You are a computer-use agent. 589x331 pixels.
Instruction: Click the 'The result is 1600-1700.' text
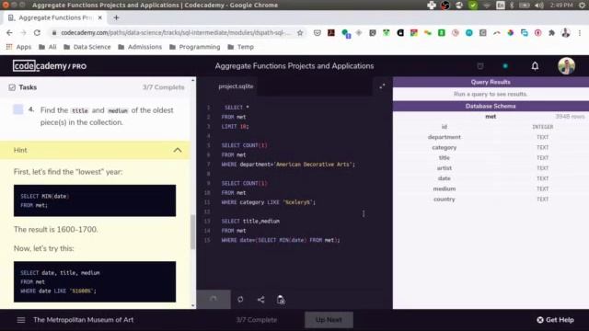(x=55, y=229)
